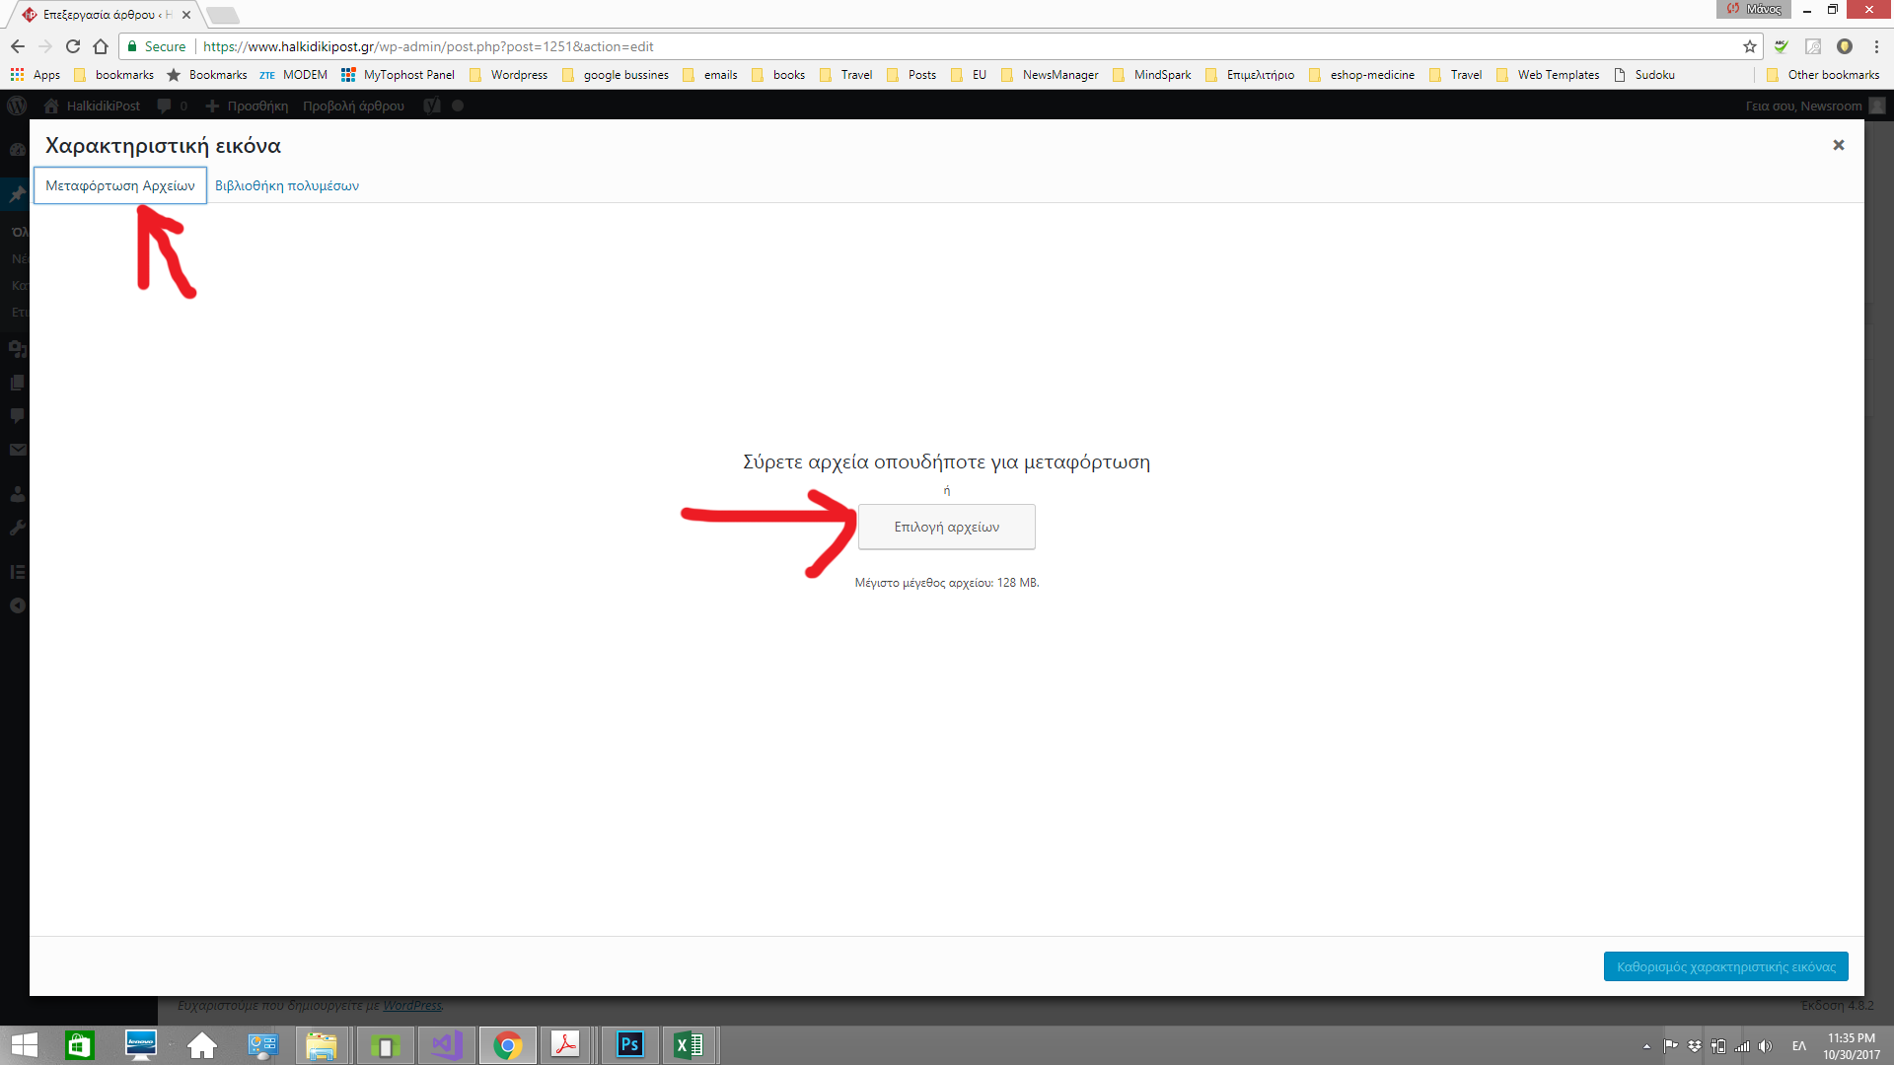Open taskbar volume control icon
Screen dimensions: 1894x1065
(x=1765, y=1046)
